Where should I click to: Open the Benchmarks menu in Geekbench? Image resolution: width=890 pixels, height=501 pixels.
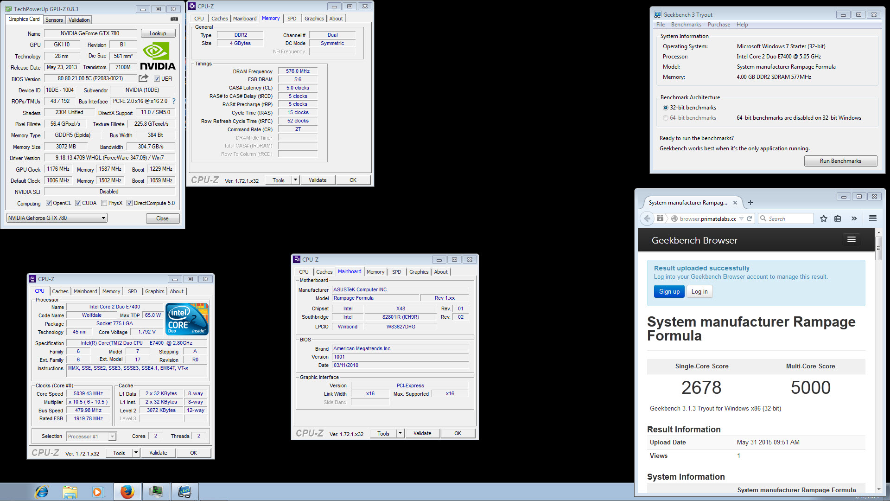(686, 25)
